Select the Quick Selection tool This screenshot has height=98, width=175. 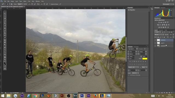pyautogui.click(x=5, y=21)
